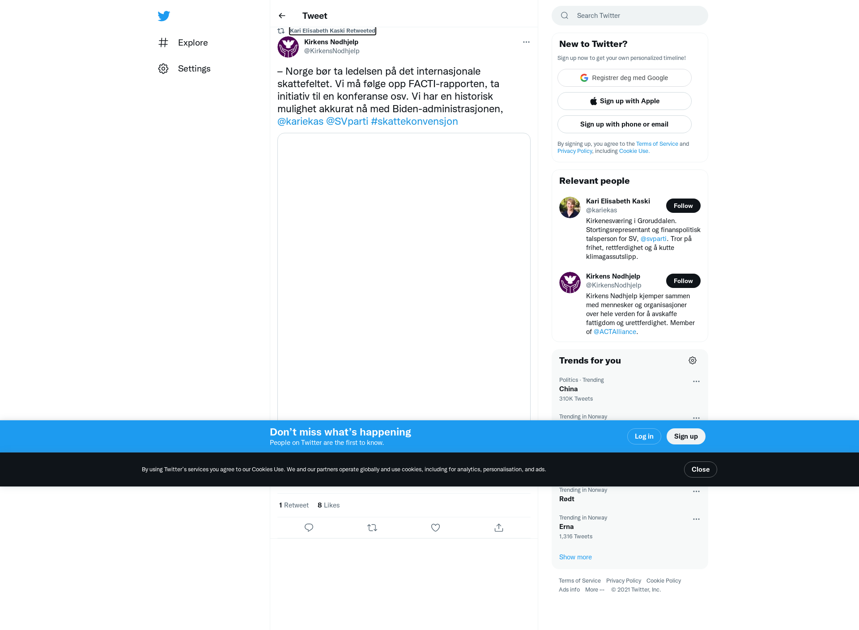Open Explore from the sidebar

183,42
